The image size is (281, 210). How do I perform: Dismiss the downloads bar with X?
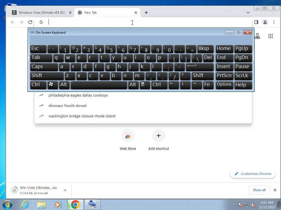275,190
